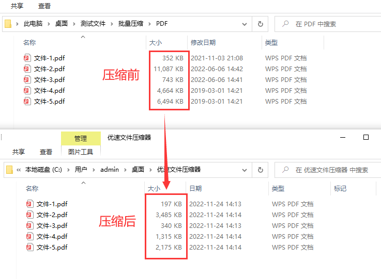381x279 pixels.
Task: Sort by 名称 column in the 优速文件压缩器 window
Action: coord(32,188)
